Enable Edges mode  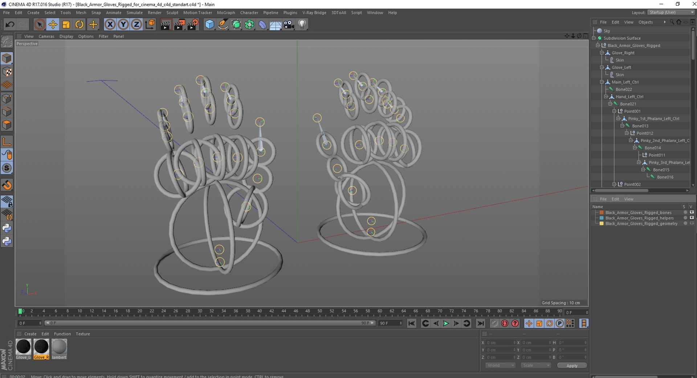(7, 112)
